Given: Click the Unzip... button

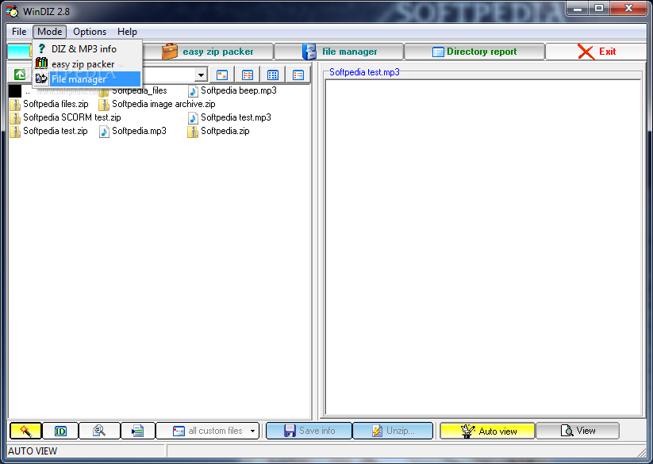Looking at the screenshot, I should (393, 431).
